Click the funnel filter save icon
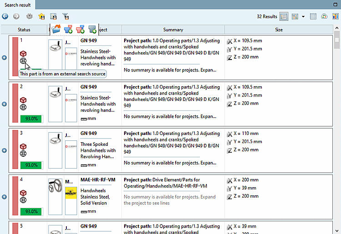 65,16
